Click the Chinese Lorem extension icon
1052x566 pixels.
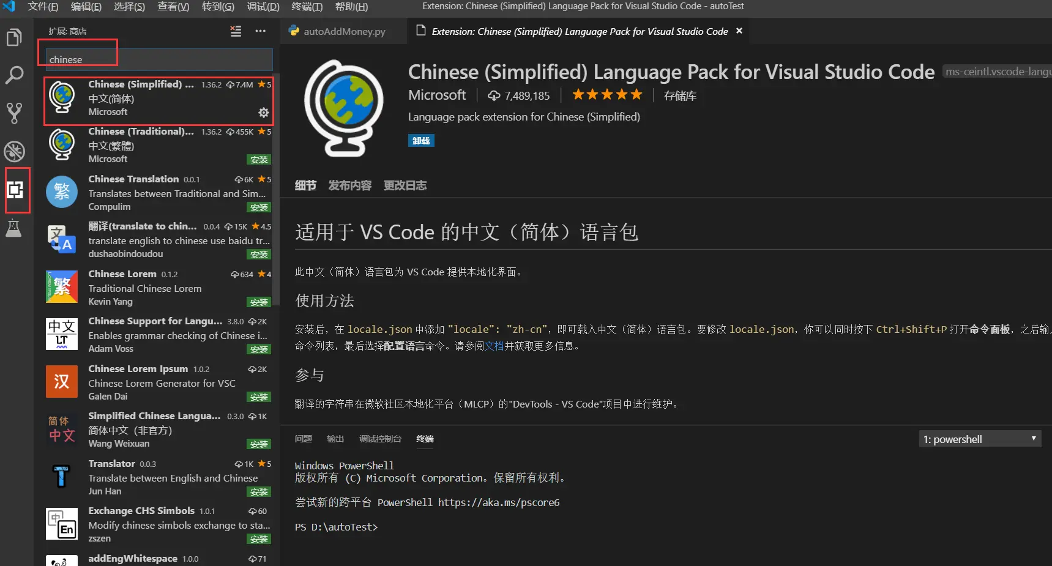coord(62,286)
